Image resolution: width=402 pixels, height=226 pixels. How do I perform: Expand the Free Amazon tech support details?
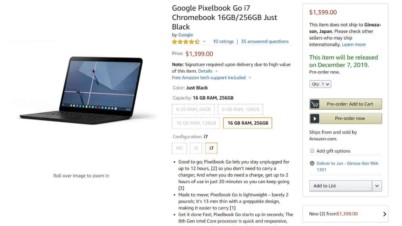[x=211, y=78]
